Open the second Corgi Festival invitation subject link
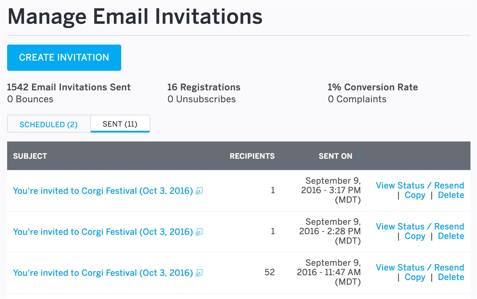Image resolution: width=477 pixels, height=299 pixels. [103, 232]
